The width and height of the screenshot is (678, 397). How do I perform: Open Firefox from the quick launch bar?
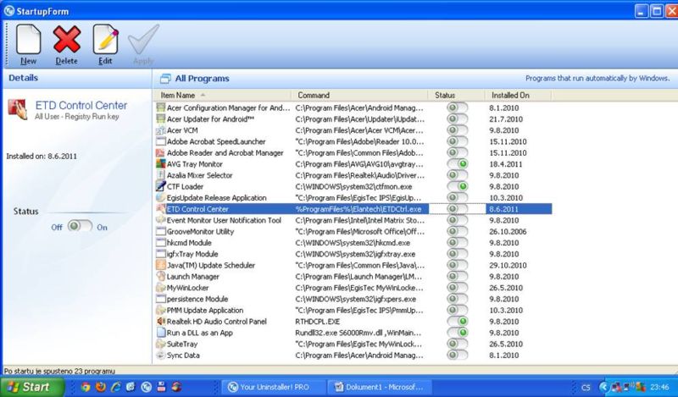coord(101,387)
